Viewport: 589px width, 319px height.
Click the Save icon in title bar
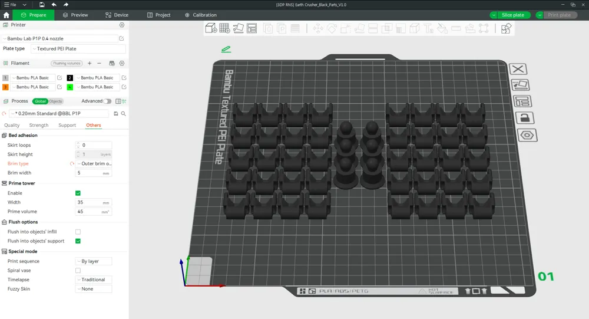click(42, 5)
